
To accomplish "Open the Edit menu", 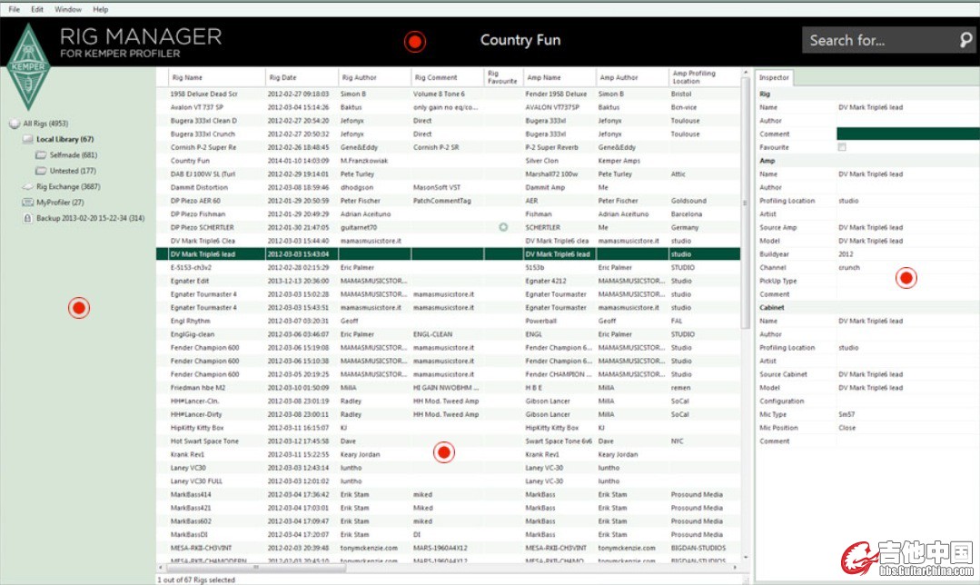I will click(x=37, y=9).
